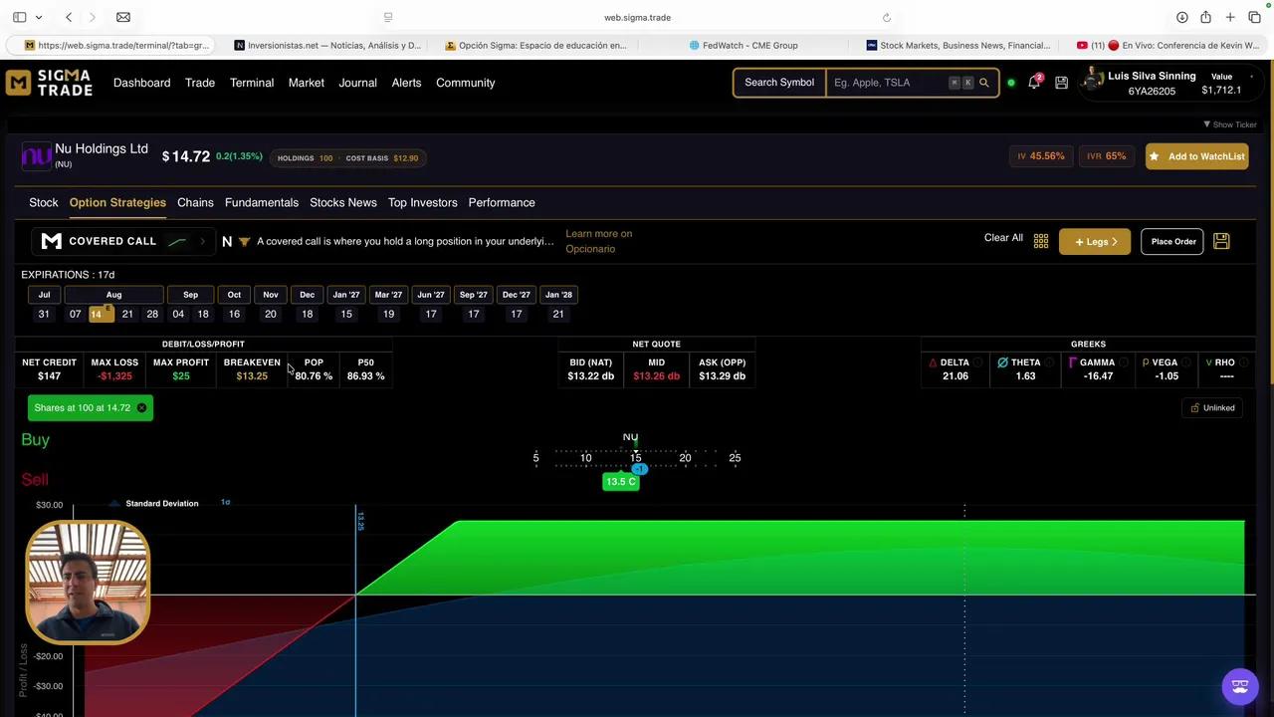Screen dimensions: 1274x717
Task: Save the strategy with the gold disk icon
Action: 1221,241
